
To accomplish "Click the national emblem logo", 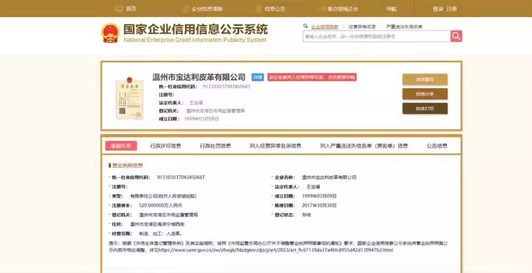I will coord(111,33).
